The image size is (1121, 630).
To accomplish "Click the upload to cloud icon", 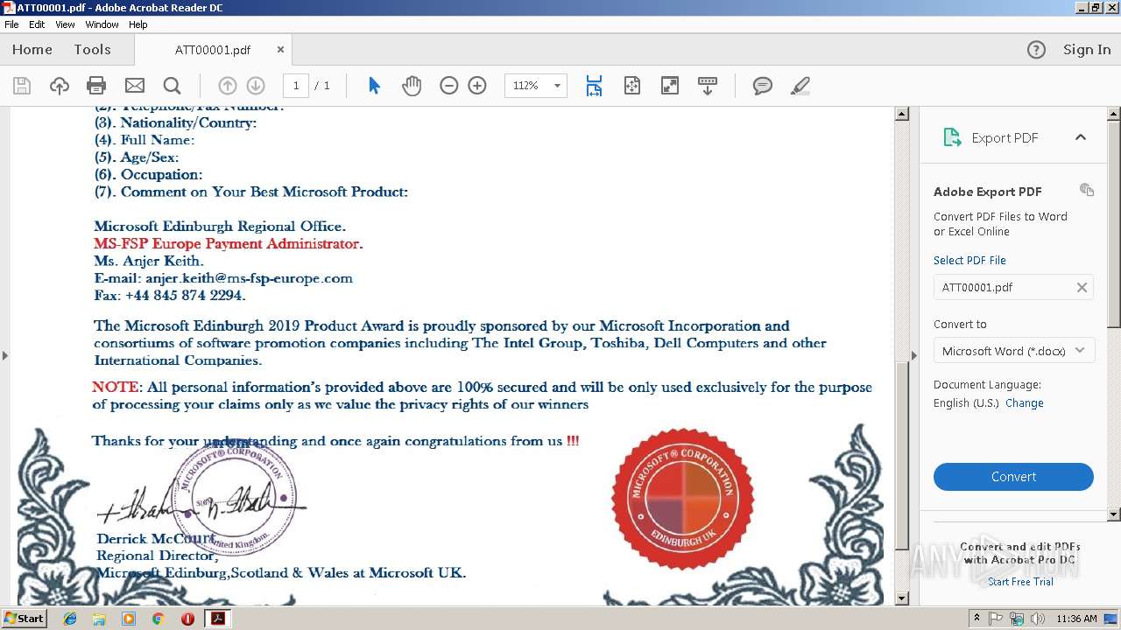I will 59,86.
